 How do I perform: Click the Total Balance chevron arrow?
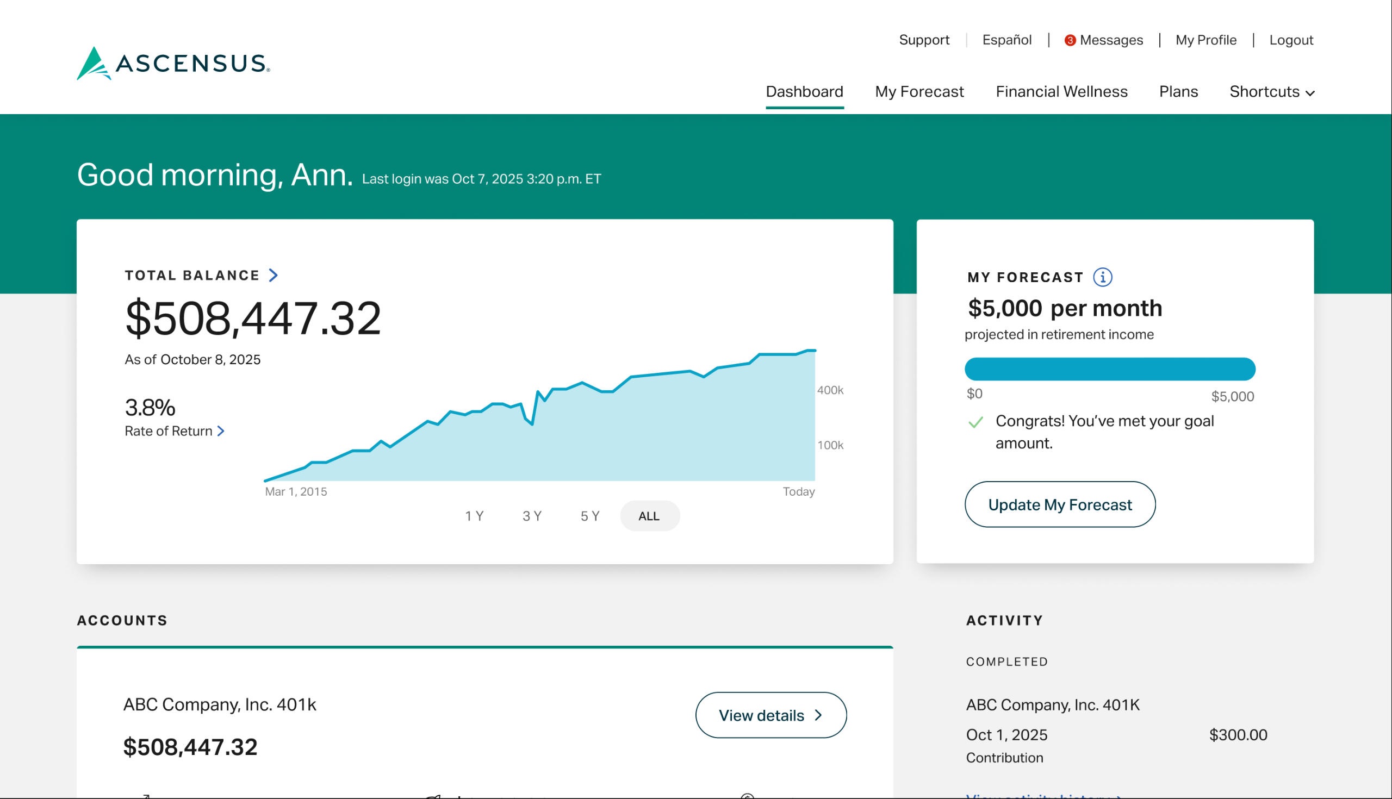tap(274, 275)
